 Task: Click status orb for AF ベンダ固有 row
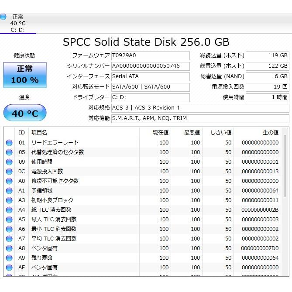pyautogui.click(x=9, y=268)
